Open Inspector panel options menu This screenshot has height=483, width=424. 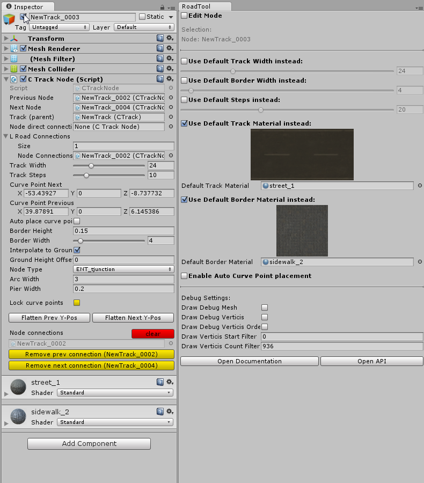171,8
